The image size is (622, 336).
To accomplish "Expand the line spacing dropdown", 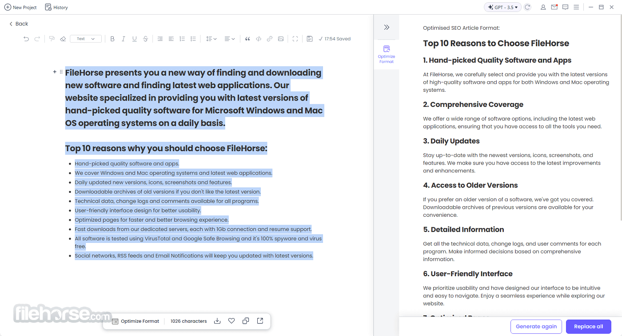I will coord(211,39).
